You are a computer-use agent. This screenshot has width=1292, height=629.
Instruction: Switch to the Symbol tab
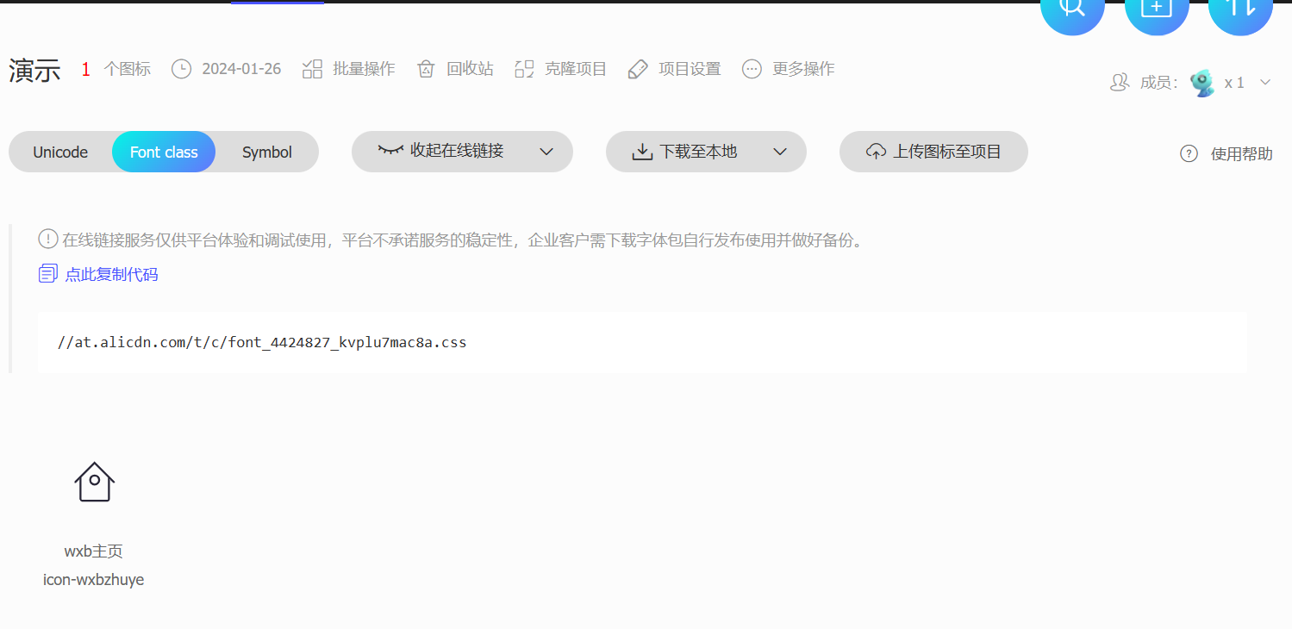tap(266, 152)
